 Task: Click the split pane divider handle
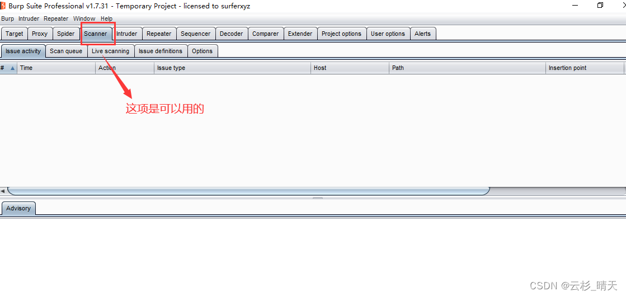click(x=317, y=198)
